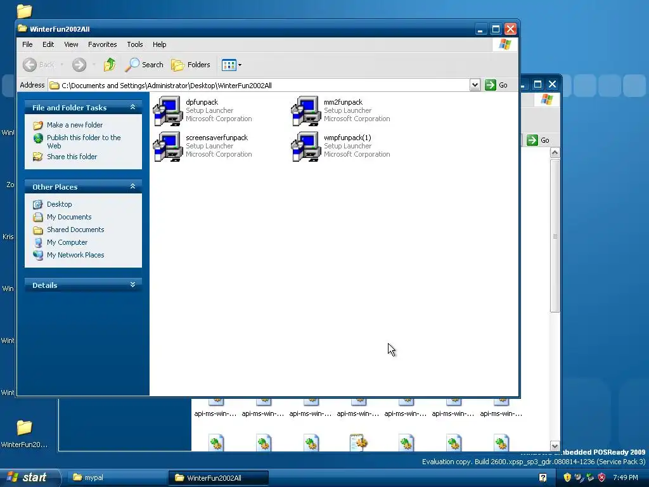Click the My Network Places icon
The height and width of the screenshot is (487, 649).
click(38, 255)
